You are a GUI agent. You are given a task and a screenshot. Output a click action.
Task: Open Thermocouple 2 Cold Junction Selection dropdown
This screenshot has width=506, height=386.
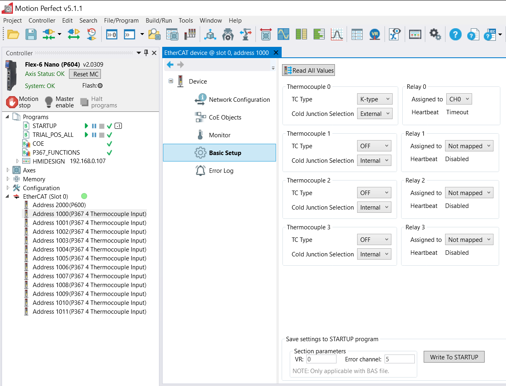pyautogui.click(x=374, y=208)
